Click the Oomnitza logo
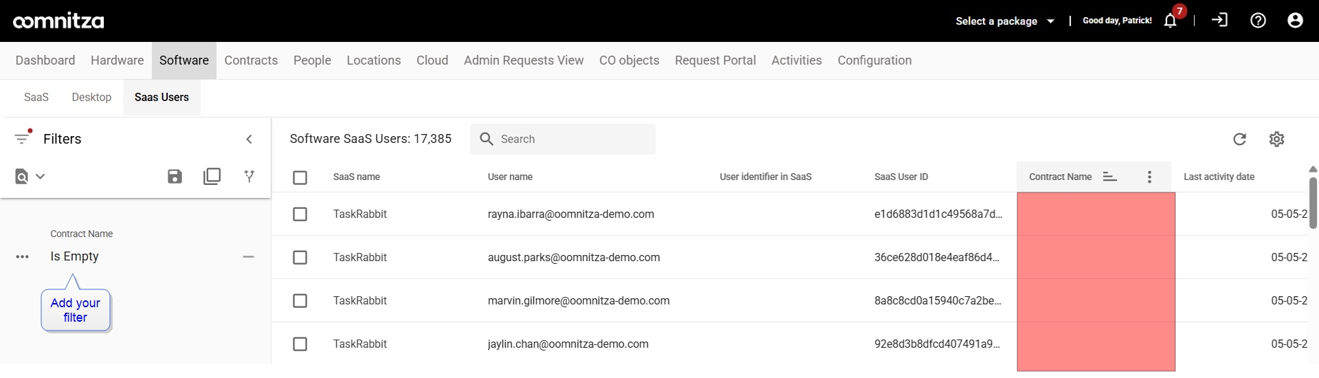This screenshot has width=1319, height=378. (58, 21)
